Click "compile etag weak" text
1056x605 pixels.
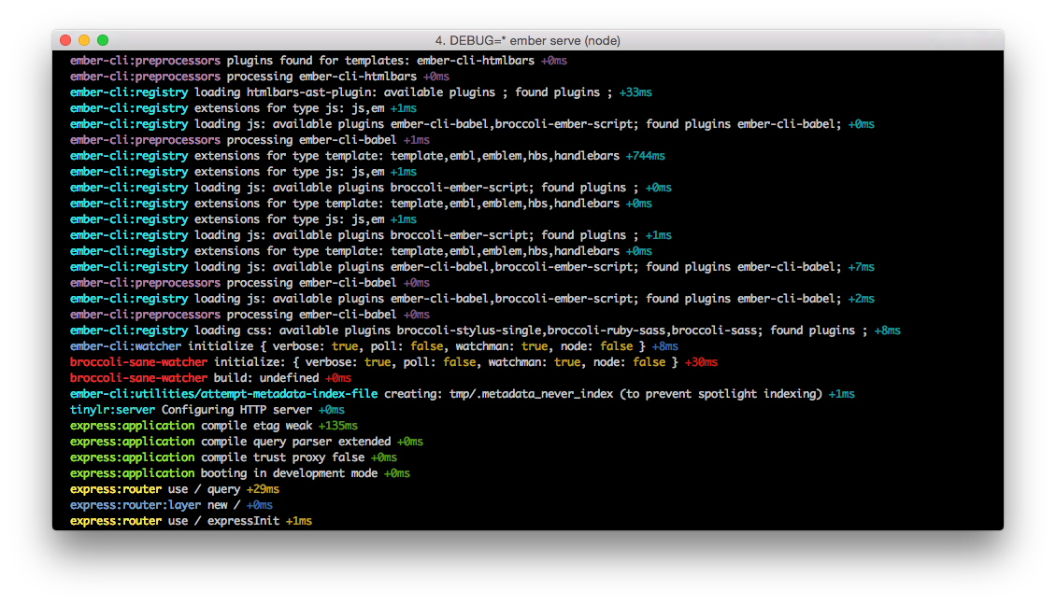tap(256, 426)
